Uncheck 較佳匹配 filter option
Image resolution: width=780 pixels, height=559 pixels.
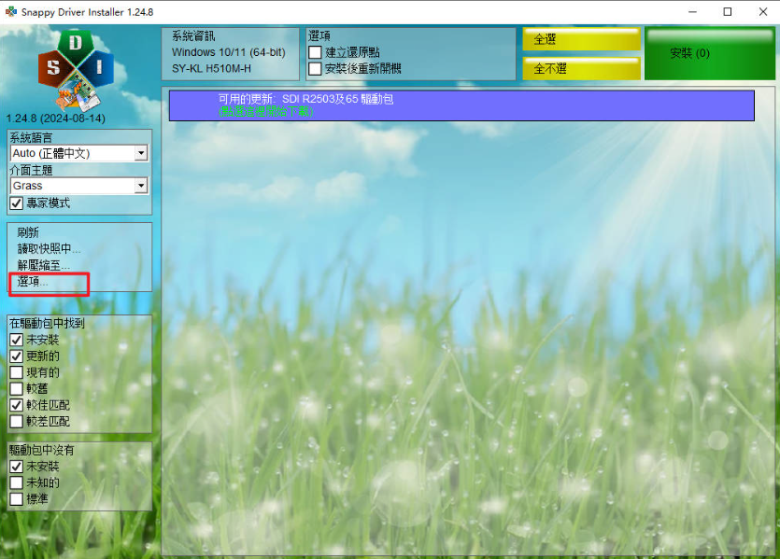click(16, 405)
